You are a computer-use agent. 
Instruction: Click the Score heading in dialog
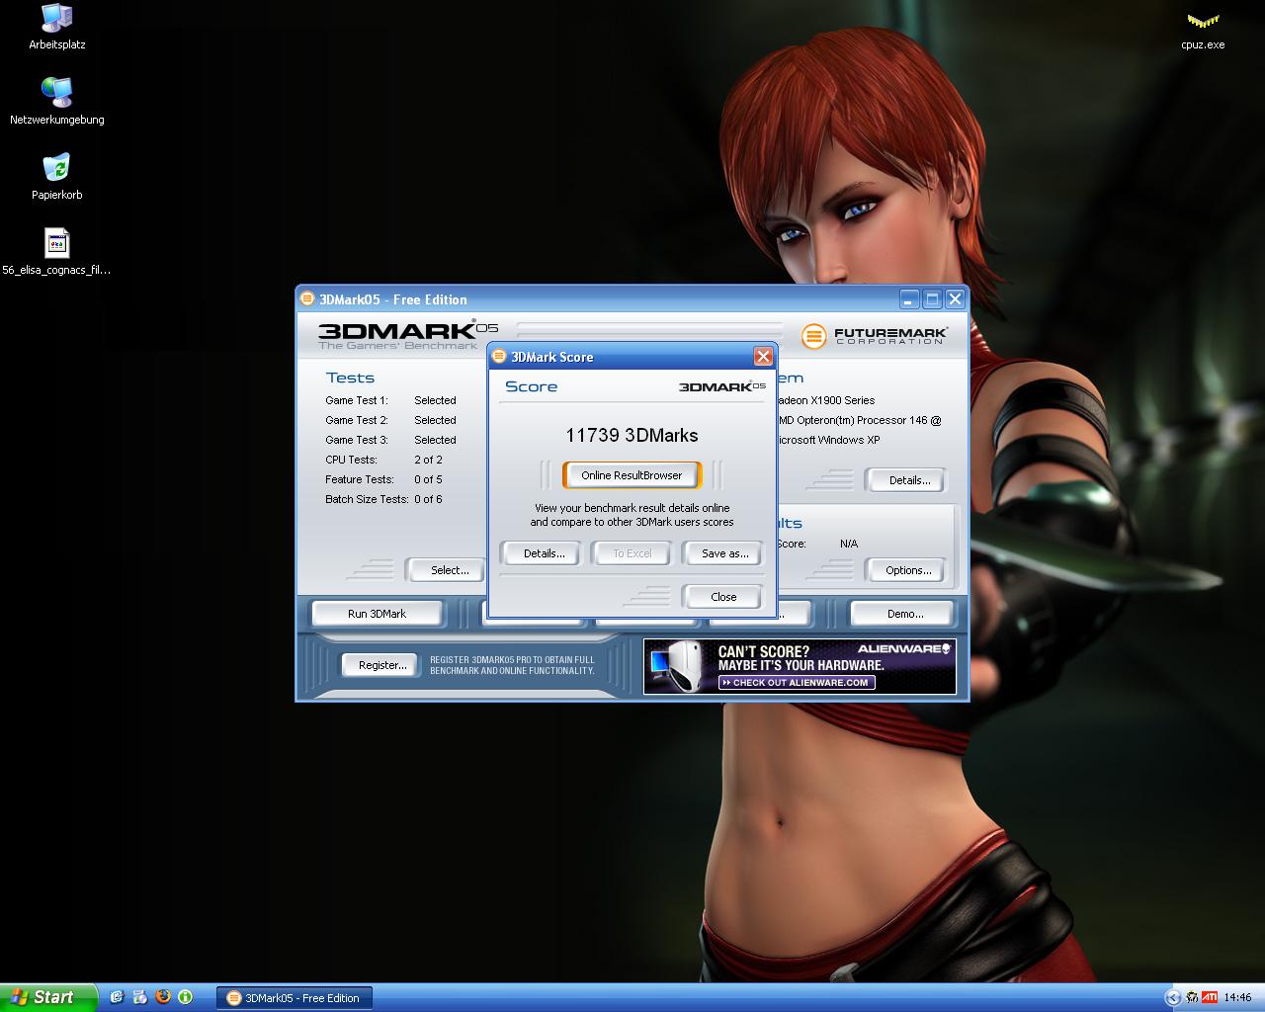[532, 386]
